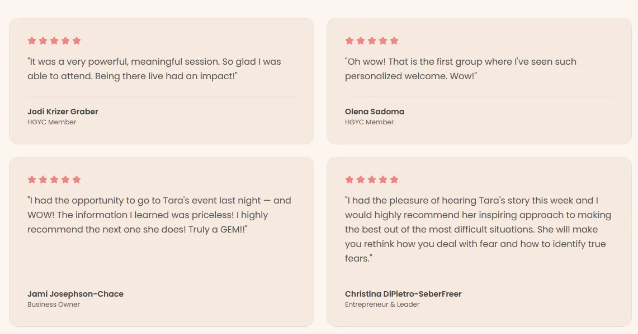This screenshot has height=334, width=638.
Task: Click the first star in Christina DiPietro-SeberFreer's review
Action: coord(349,180)
